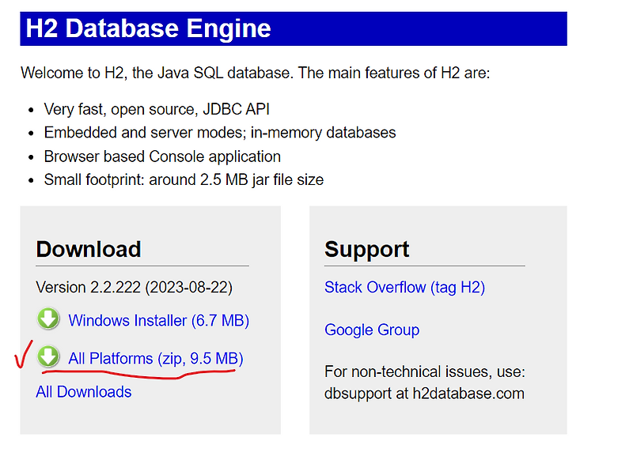Click the green download icon beside All Platforms
This screenshot has width=633, height=456.
[x=49, y=357]
